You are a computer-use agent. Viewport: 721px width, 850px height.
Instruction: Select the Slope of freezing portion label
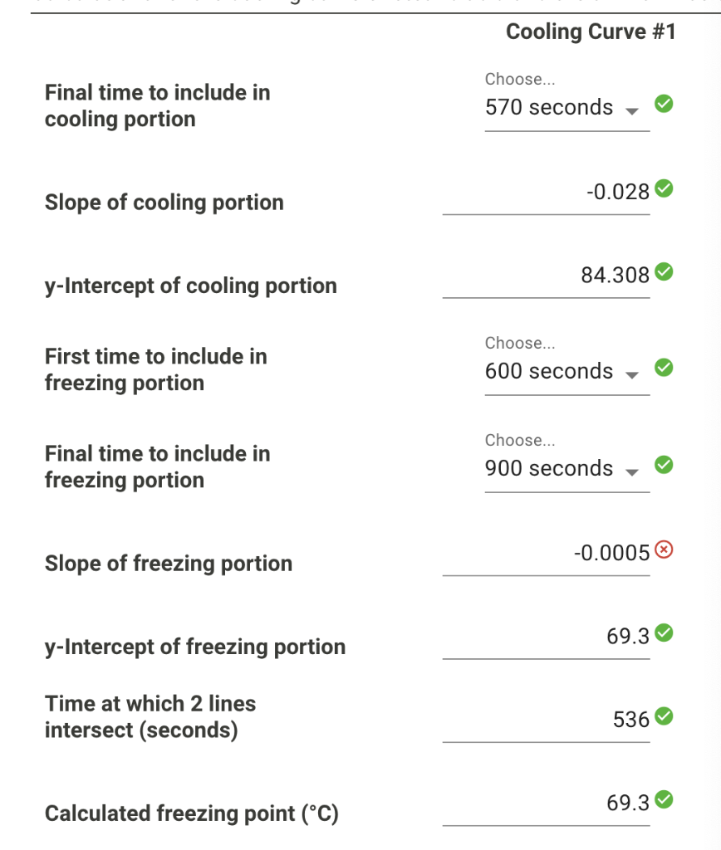pyautogui.click(x=167, y=564)
